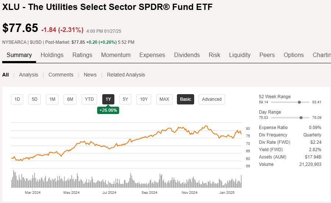Switch to the Advanced chart view

coord(212,99)
